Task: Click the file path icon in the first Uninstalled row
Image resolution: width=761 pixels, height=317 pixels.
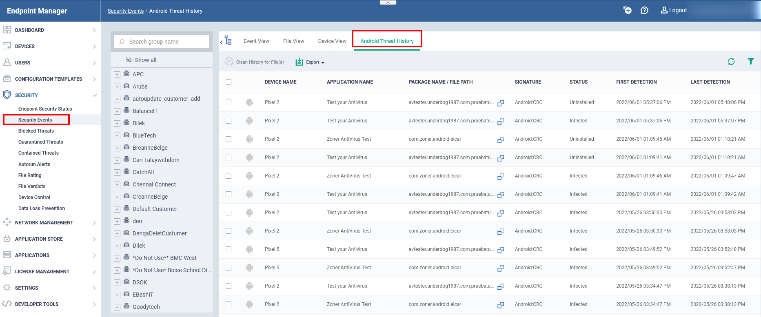Action: tap(501, 103)
